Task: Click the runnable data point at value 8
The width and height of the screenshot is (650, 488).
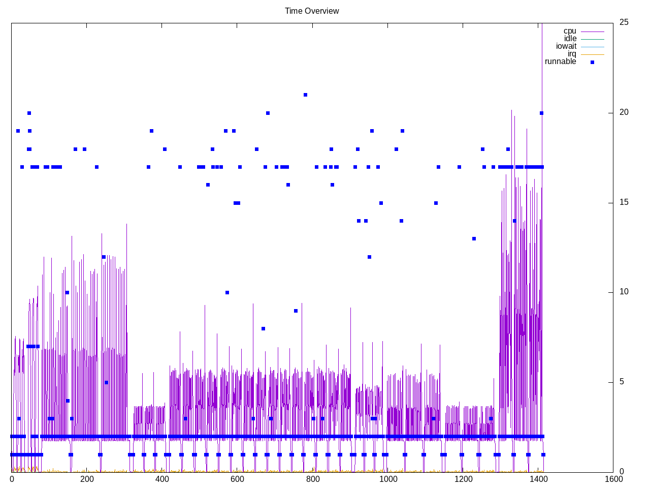Action: (263, 329)
